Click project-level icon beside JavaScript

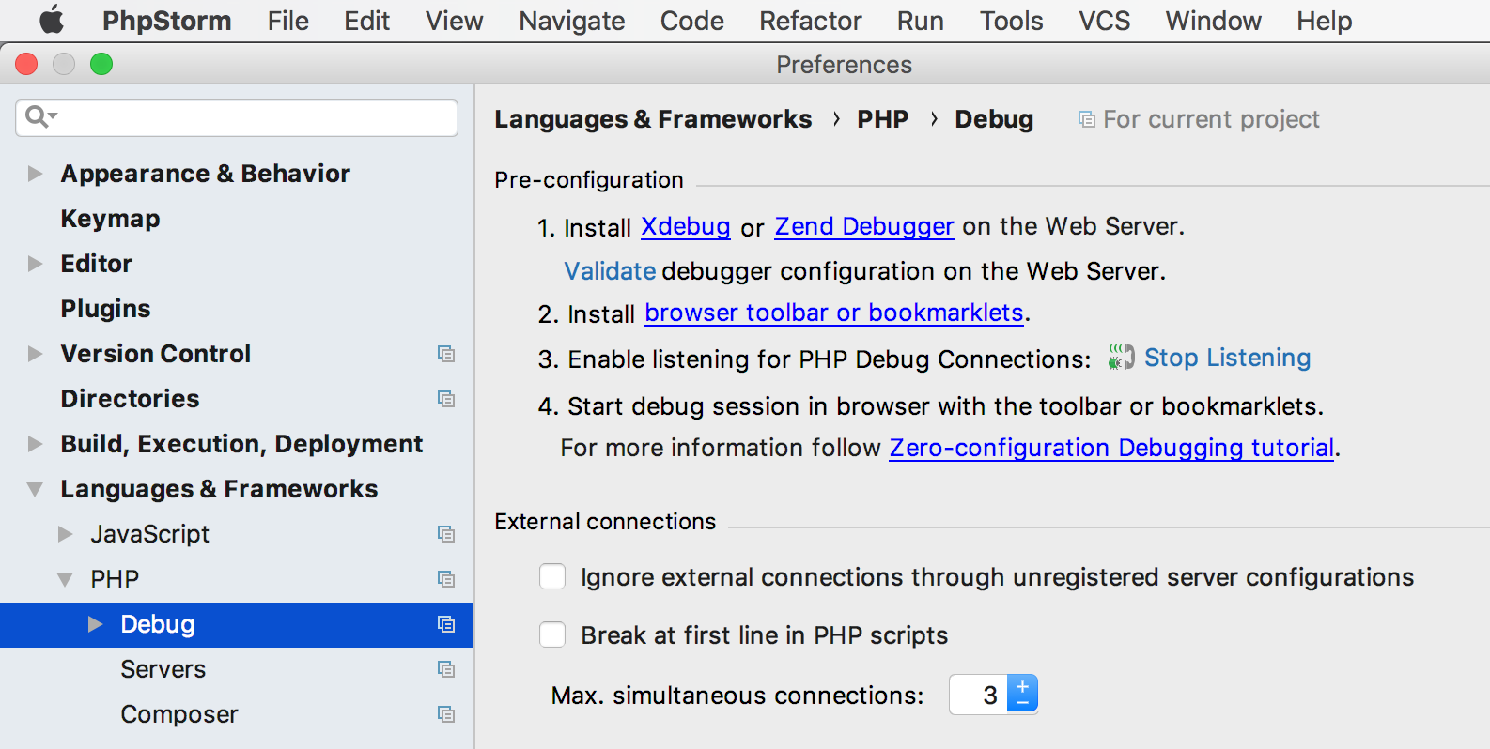(446, 534)
